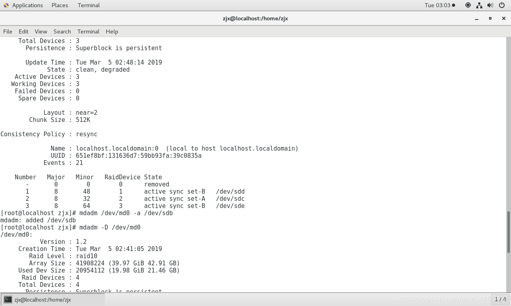Click the UUID value 651ef8bf:131636d7:59bb93fa:39c0835a
511x306 pixels.
pos(139,156)
